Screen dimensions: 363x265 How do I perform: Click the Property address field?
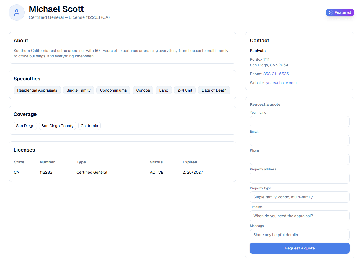[x=300, y=178]
